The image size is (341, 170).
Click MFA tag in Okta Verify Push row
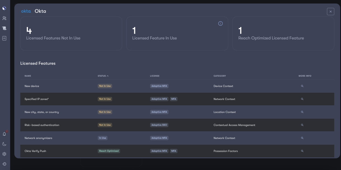click(x=174, y=151)
